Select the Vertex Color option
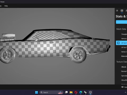The image size is (127, 95). (124, 52)
